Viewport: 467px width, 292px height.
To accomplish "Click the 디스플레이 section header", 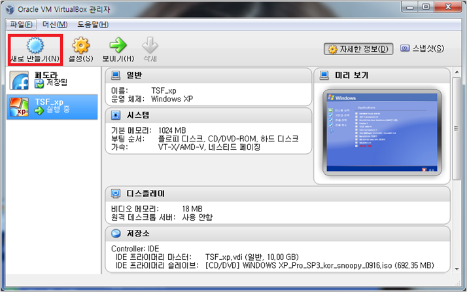I will coord(277,194).
